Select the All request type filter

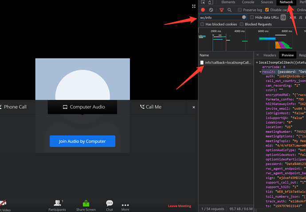[x=283, y=18]
